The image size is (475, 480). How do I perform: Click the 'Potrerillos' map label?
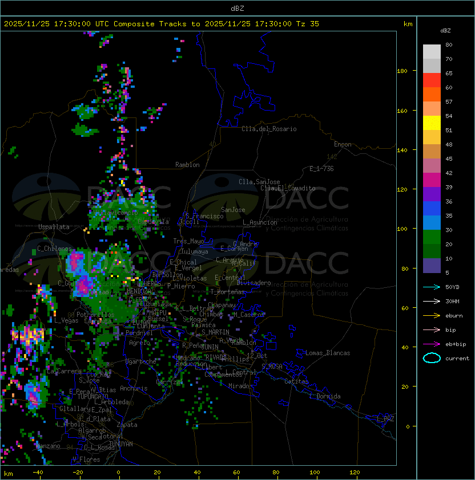95,315
